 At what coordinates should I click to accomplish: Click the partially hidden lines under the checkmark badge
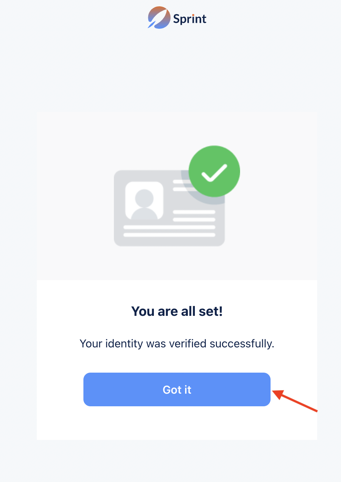click(x=181, y=185)
